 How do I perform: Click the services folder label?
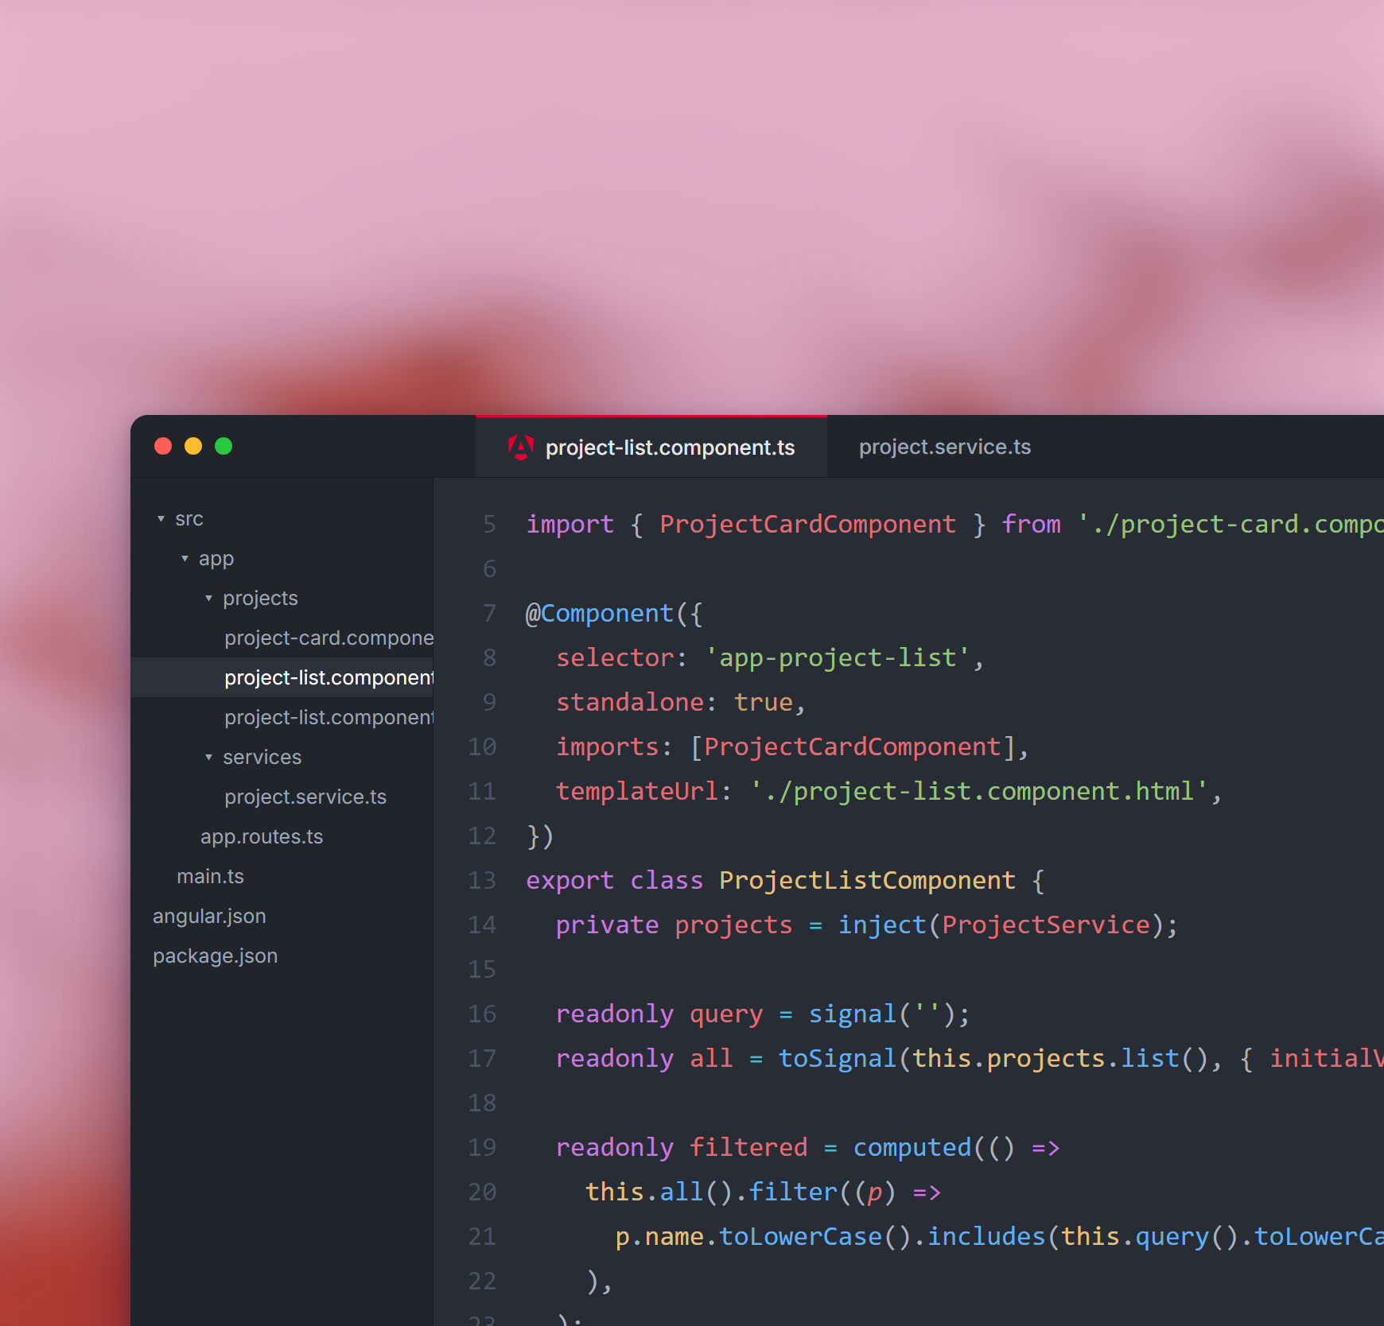pos(262,757)
